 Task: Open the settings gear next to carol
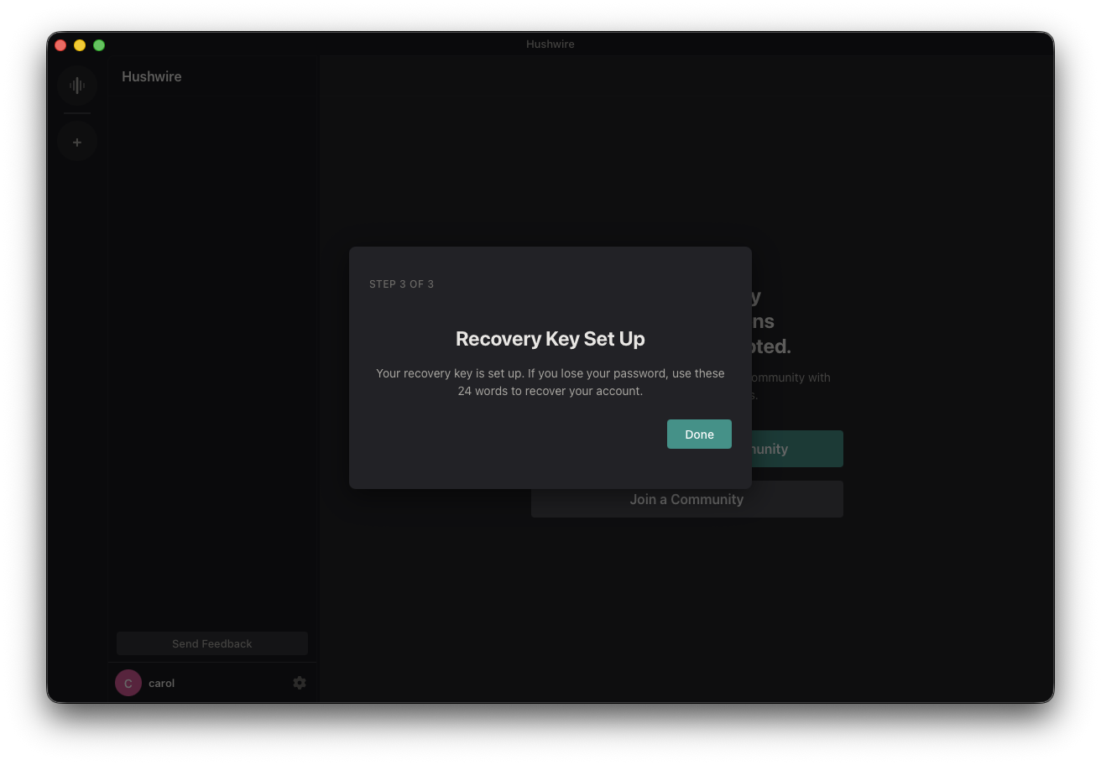coord(300,683)
